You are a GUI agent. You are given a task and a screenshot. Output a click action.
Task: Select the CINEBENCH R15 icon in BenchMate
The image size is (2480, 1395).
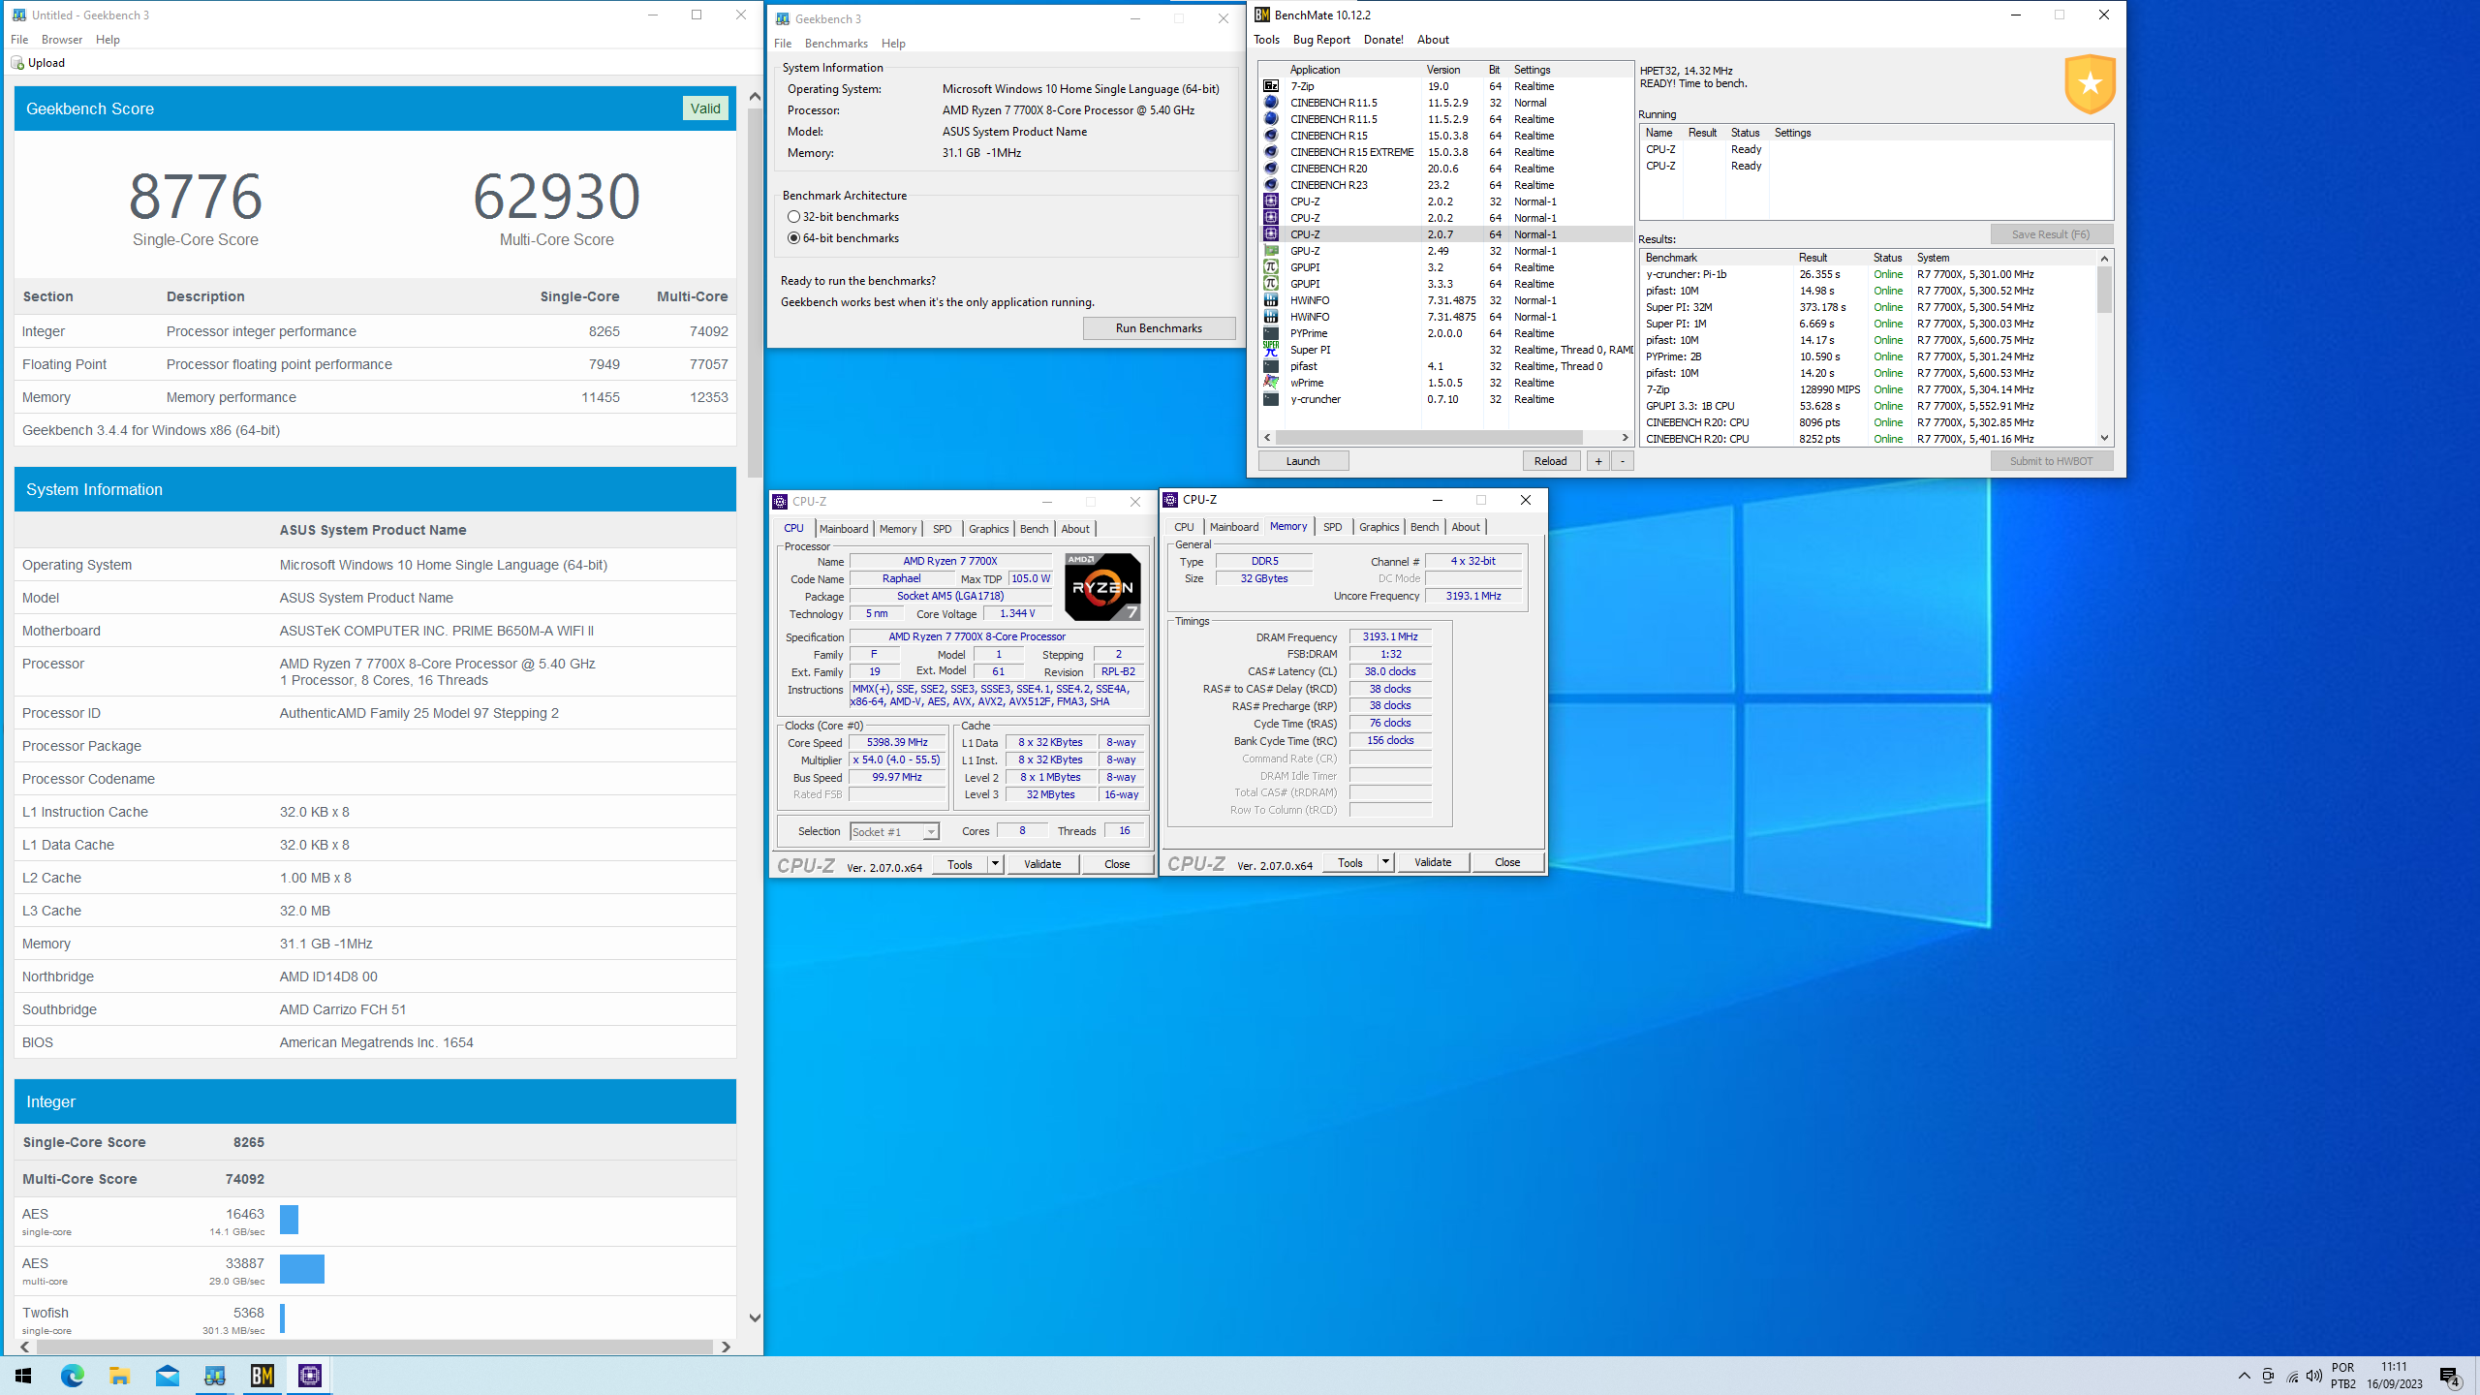tap(1271, 136)
